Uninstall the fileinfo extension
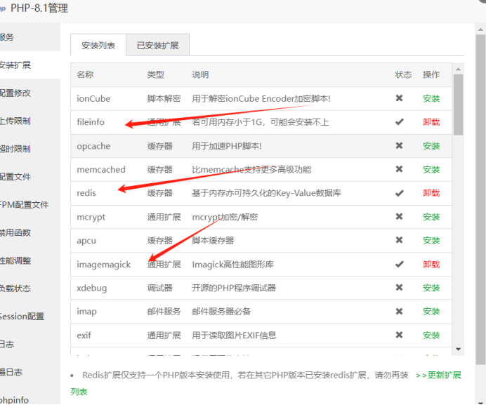 pos(431,122)
